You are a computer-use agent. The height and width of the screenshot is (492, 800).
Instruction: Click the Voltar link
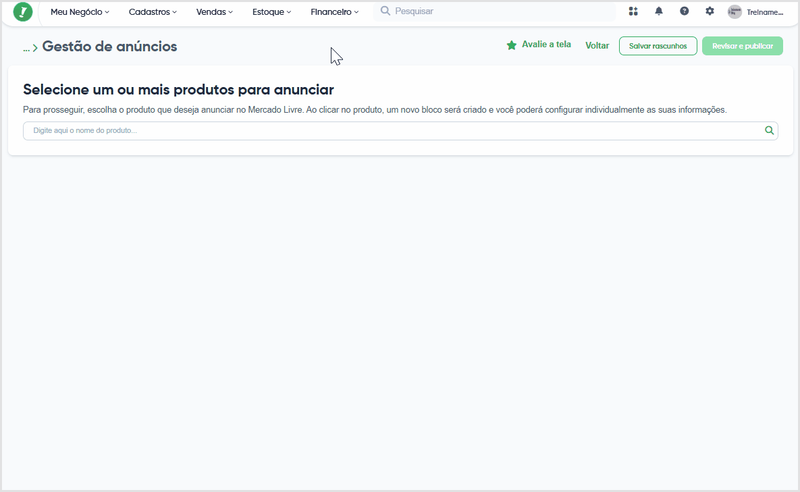(x=597, y=45)
